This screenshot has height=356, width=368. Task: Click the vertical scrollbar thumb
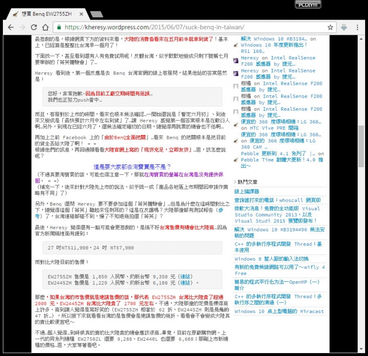361,146
